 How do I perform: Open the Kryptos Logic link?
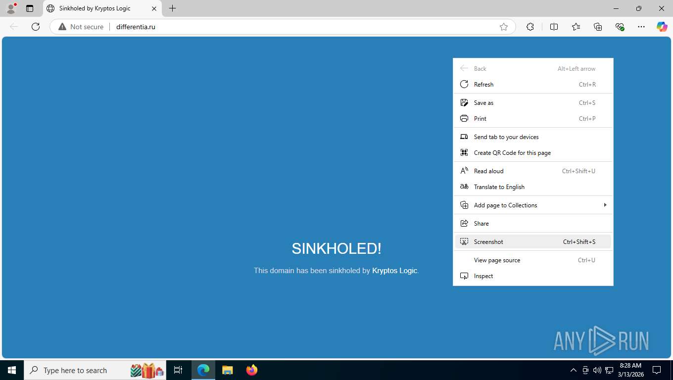394,271
